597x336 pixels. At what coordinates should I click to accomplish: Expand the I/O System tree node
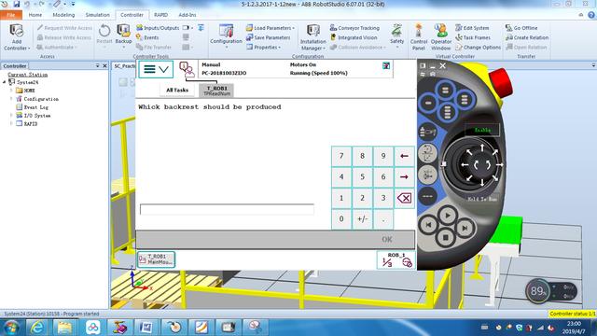click(x=11, y=115)
